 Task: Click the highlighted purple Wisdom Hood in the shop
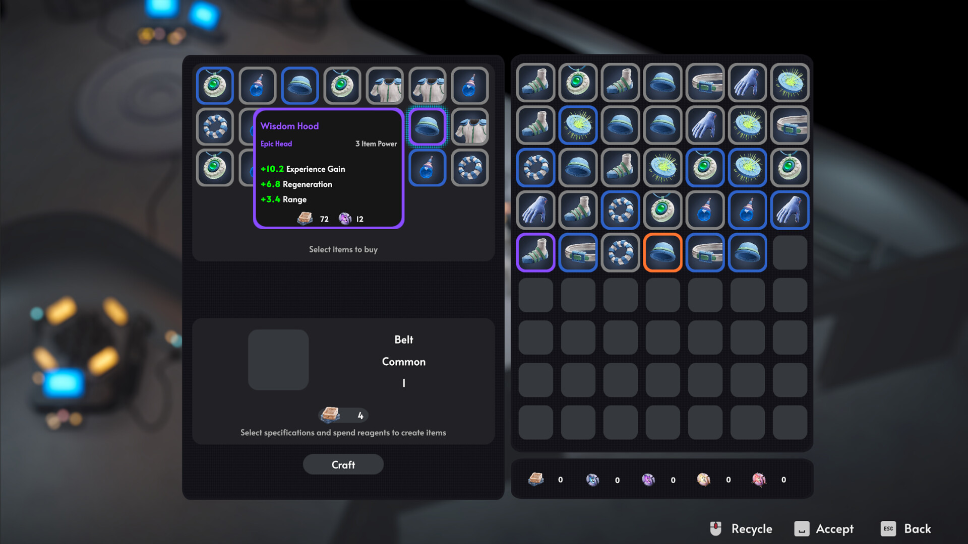pyautogui.click(x=427, y=126)
